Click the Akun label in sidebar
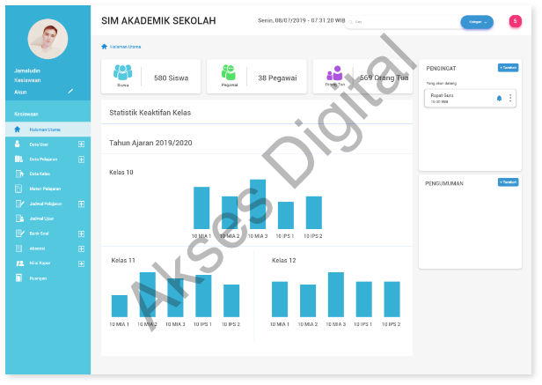Viewport: 542px width, 385px height. point(20,93)
